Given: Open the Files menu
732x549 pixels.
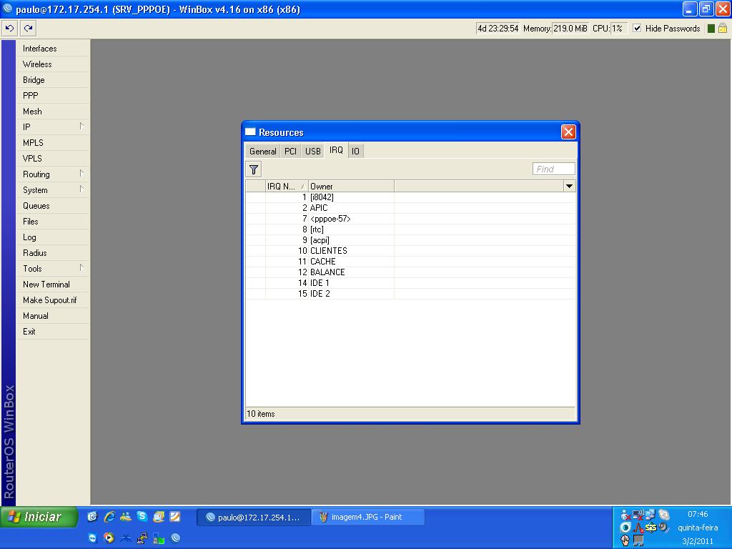Looking at the screenshot, I should pos(52,222).
